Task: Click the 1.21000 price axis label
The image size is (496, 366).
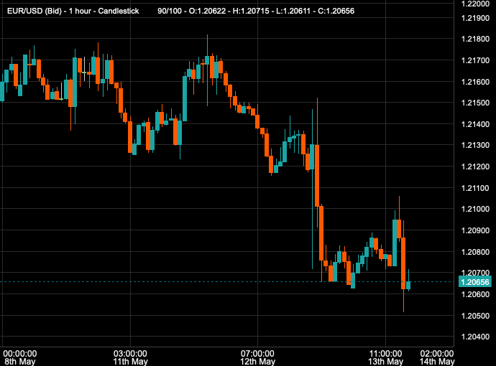Action: pos(475,209)
